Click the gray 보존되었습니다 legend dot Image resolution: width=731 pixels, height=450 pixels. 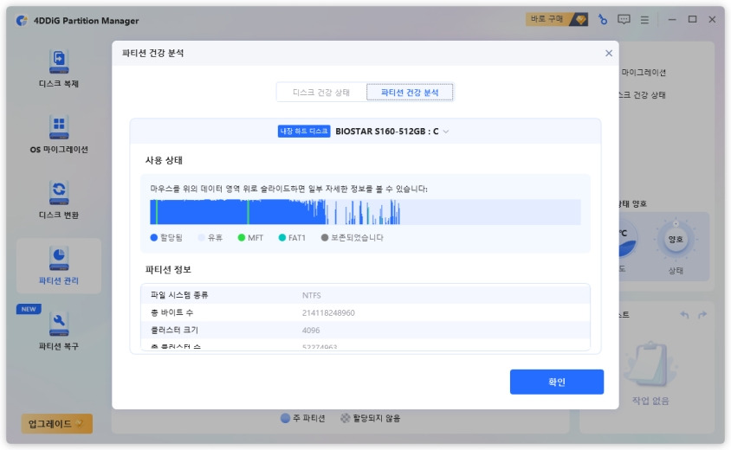325,238
